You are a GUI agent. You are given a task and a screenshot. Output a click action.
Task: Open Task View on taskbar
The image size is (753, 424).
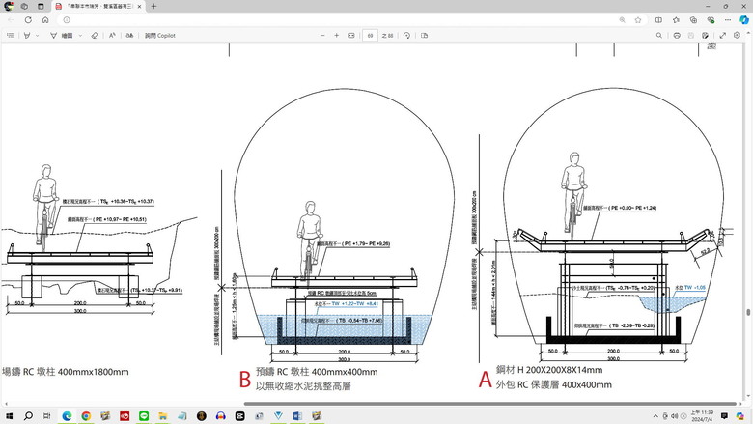pos(46,416)
